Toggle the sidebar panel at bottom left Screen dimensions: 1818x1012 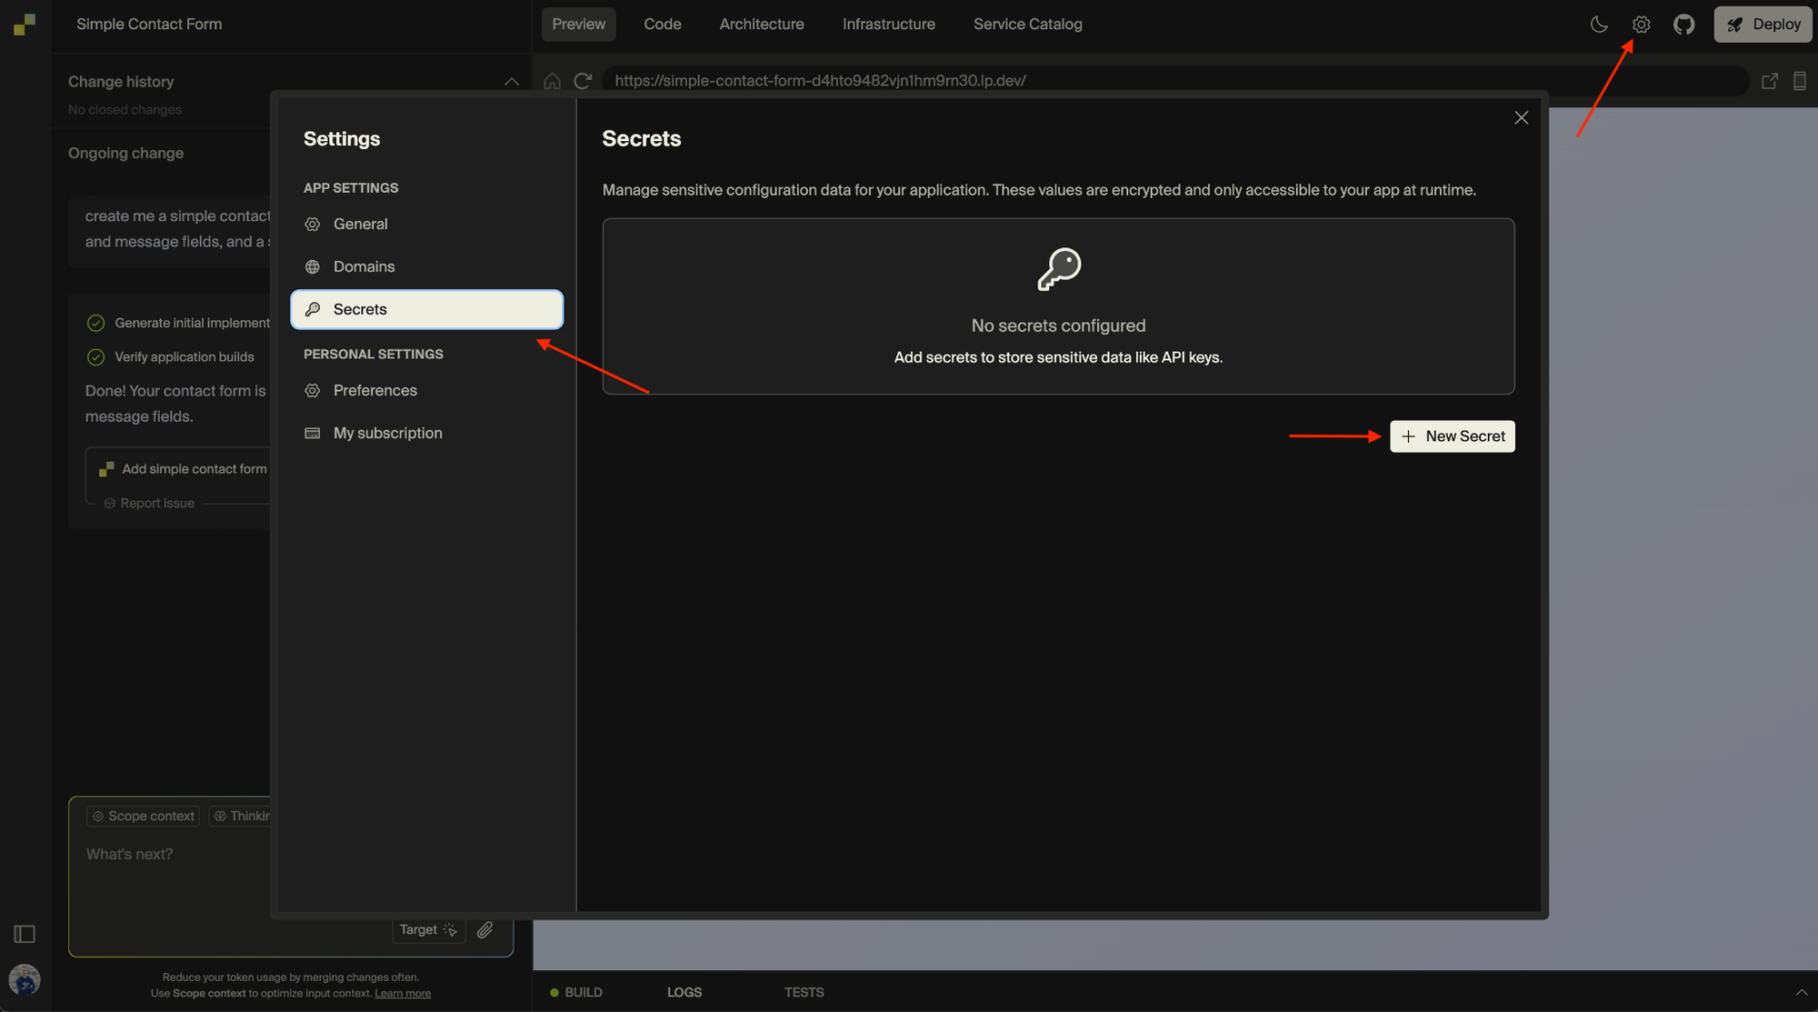24,934
